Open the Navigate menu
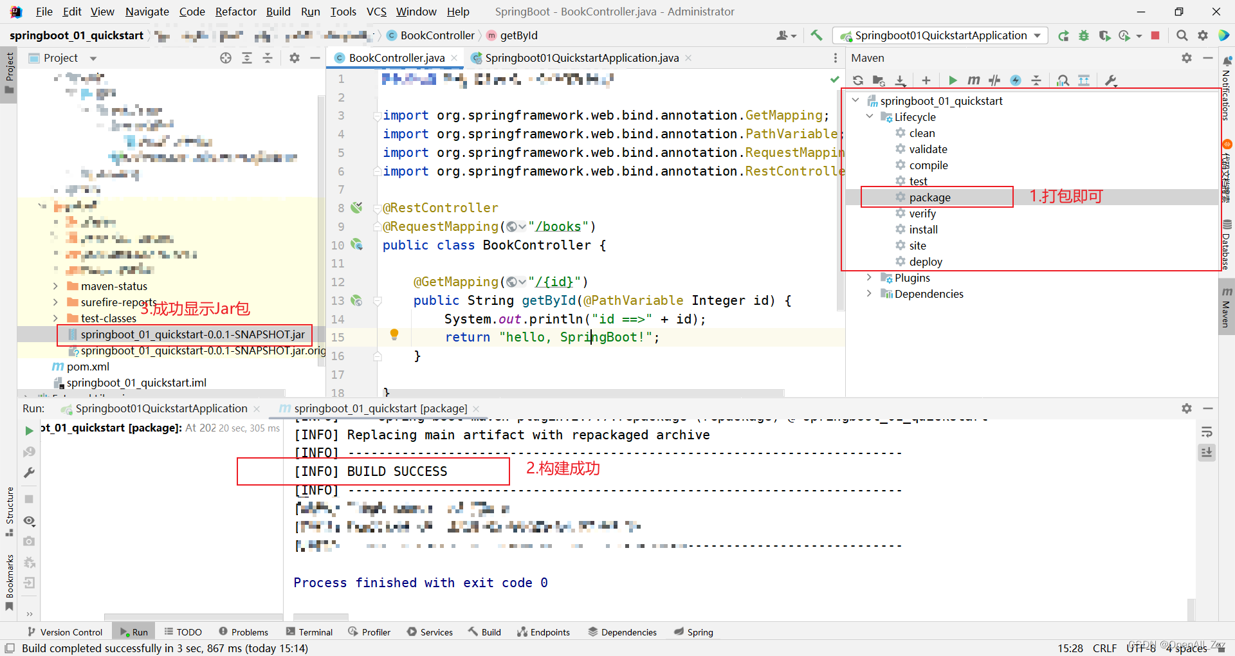The image size is (1235, 656). click(x=147, y=12)
